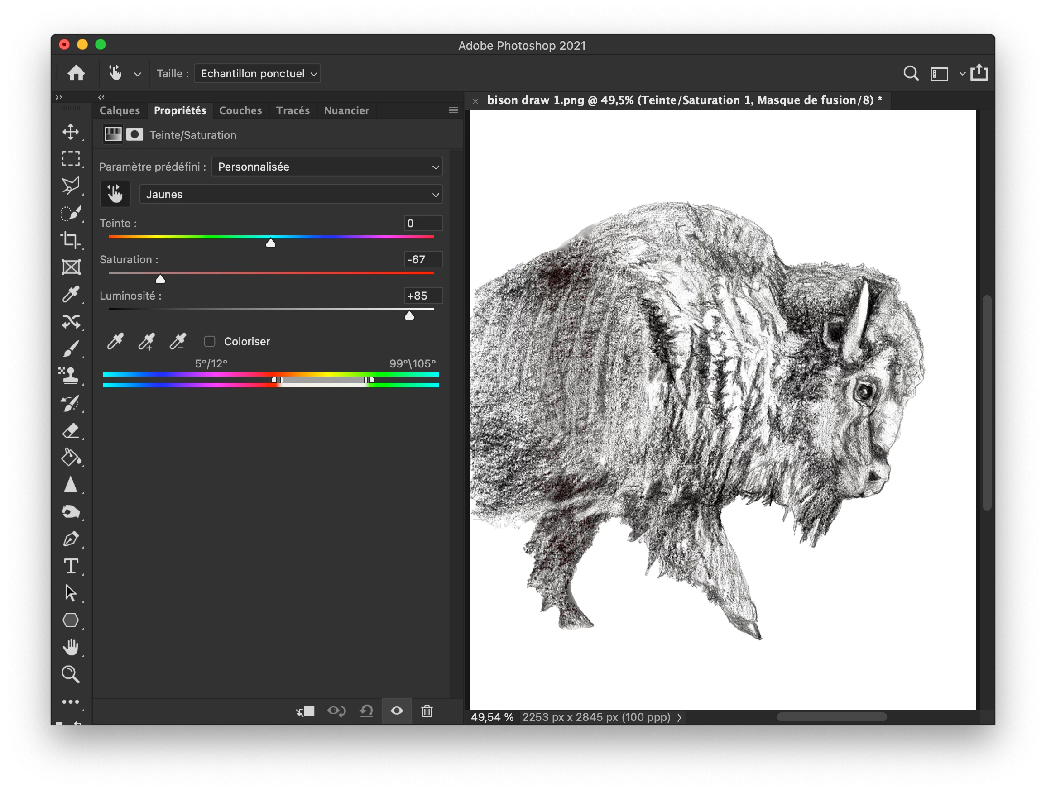
Task: Switch to the Couches tab
Action: point(240,110)
